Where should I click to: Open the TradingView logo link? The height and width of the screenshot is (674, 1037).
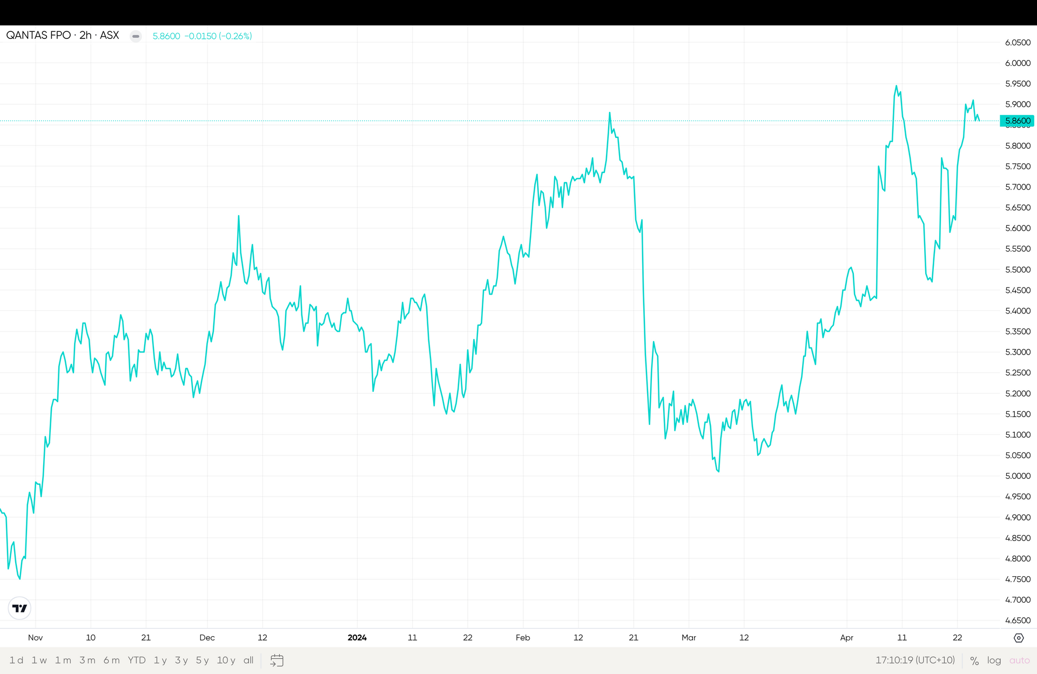(20, 609)
